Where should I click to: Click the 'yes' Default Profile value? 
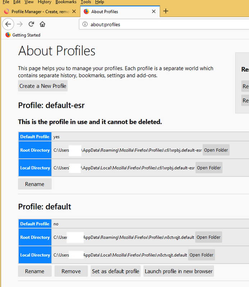[56, 137]
